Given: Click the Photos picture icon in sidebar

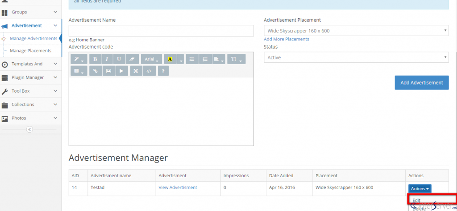Looking at the screenshot, I should (x=4, y=118).
